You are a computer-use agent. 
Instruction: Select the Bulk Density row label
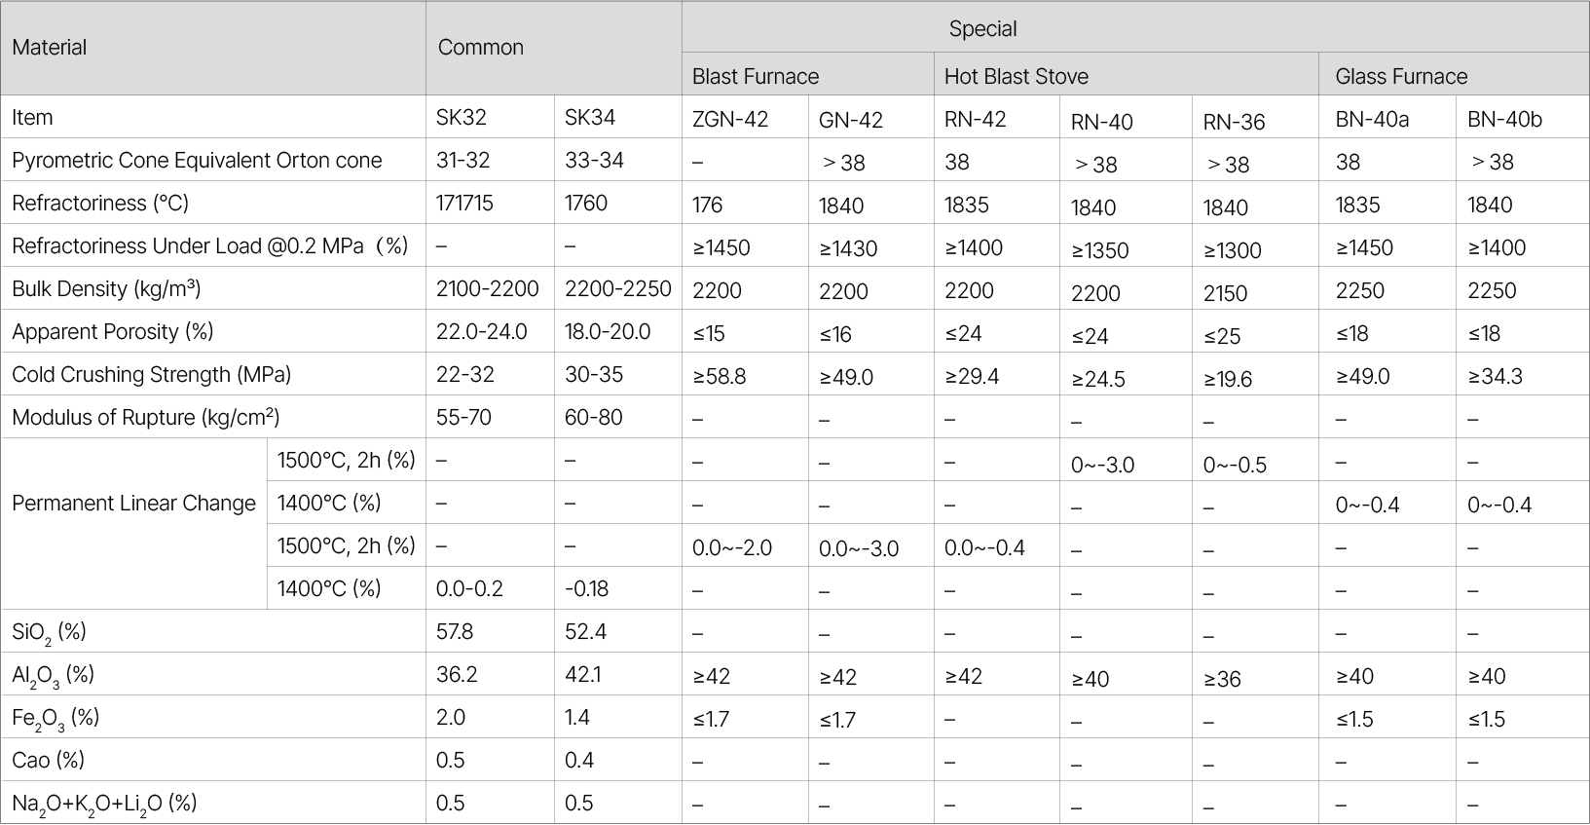[106, 289]
